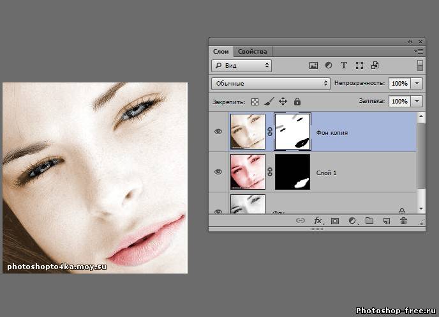Hide the Фон копия layer

coord(218,132)
